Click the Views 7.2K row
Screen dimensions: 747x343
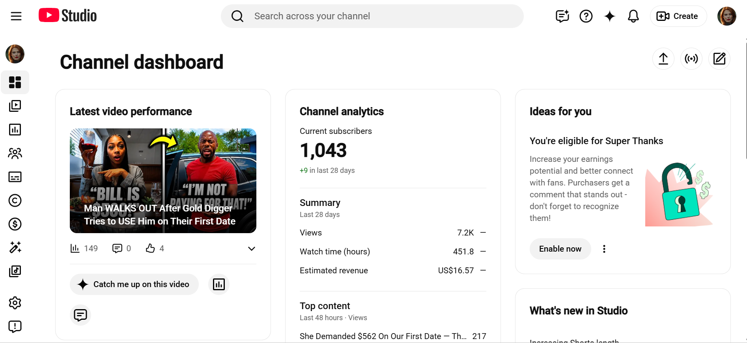393,233
